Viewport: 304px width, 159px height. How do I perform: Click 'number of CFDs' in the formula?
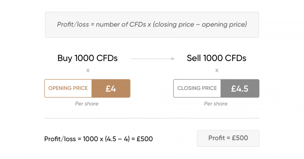pos(121,25)
